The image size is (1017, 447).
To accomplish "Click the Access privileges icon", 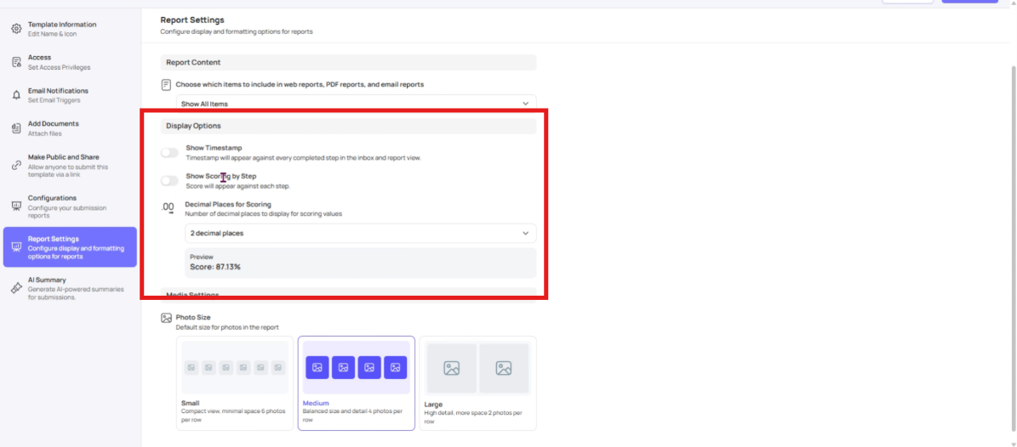I will 16,62.
